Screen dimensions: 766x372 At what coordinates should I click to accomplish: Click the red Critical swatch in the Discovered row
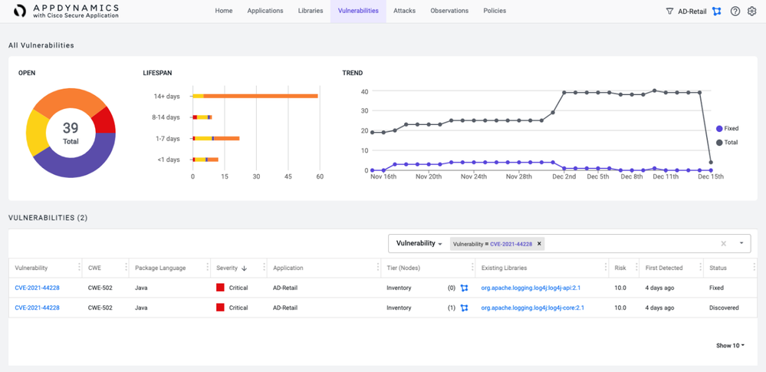[220, 308]
